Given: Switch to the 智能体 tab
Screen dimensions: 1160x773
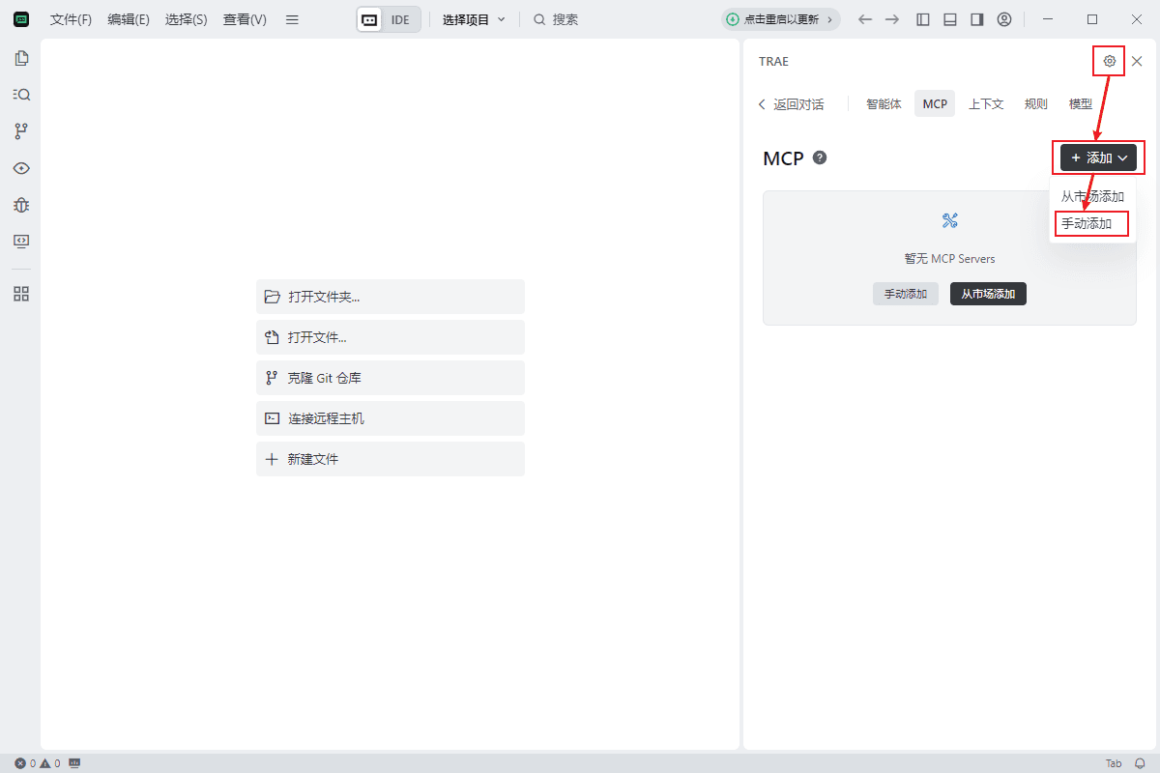Looking at the screenshot, I should point(884,104).
